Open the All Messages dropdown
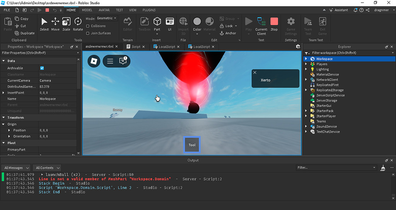396x210 pixels. pyautogui.click(x=17, y=168)
